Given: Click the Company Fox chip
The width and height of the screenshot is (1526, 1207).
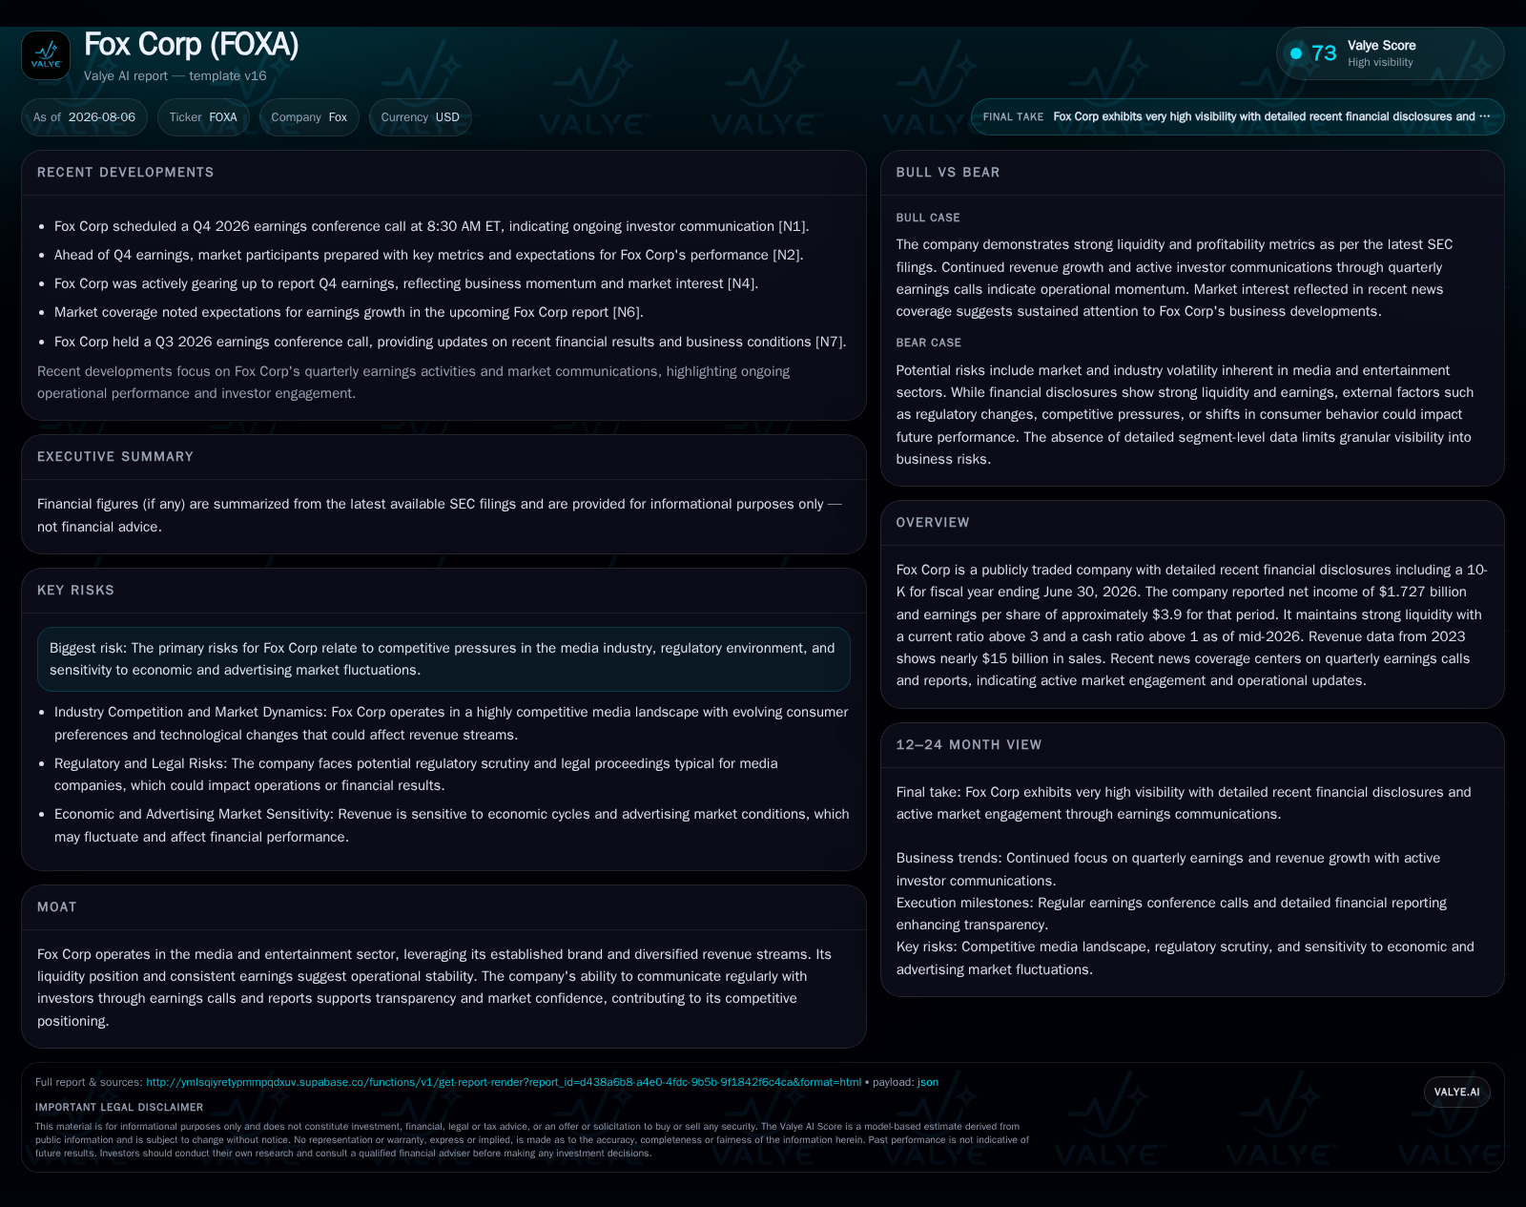Looking at the screenshot, I should 309,117.
